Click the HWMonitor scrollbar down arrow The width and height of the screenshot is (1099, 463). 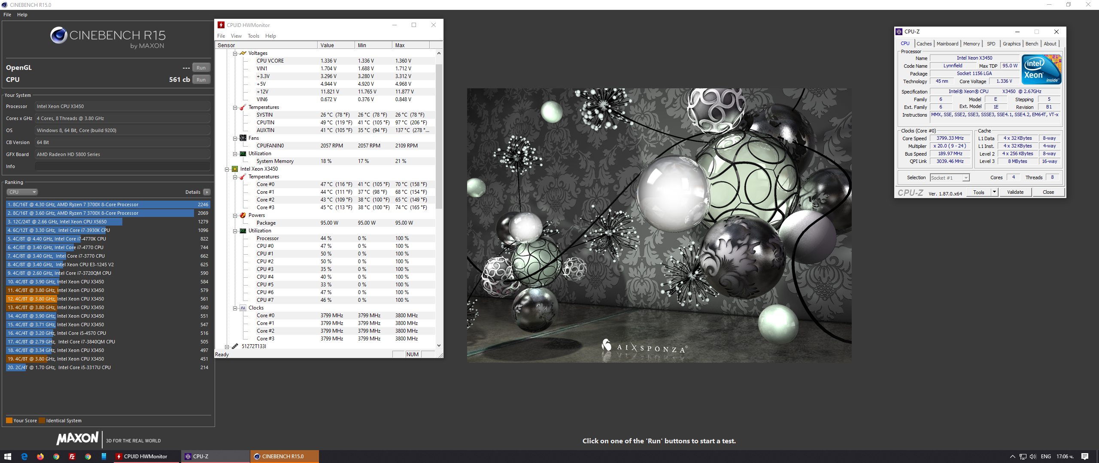click(x=439, y=346)
